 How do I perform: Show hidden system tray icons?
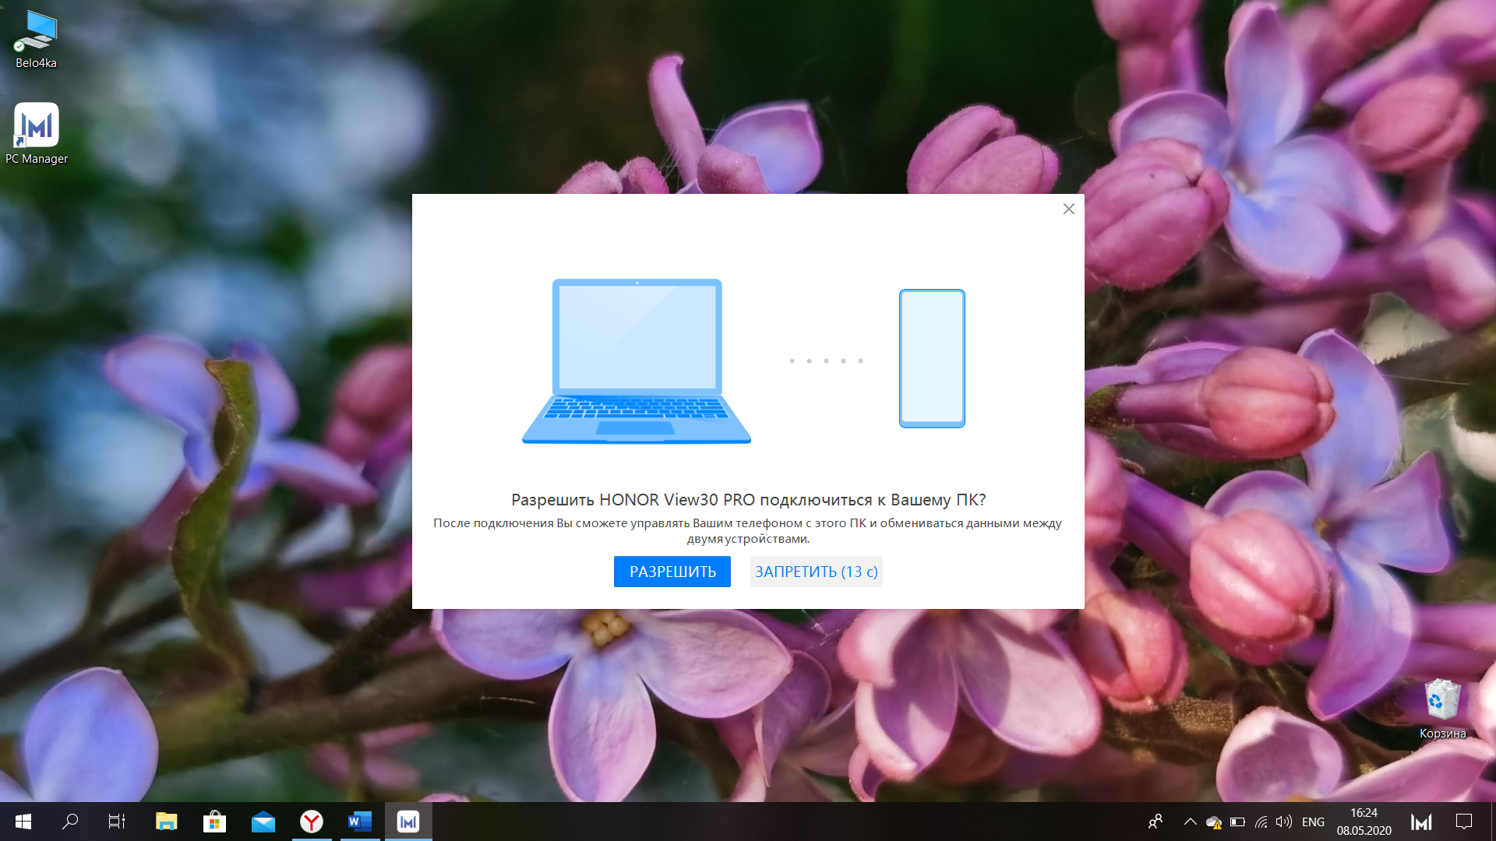[x=1190, y=822]
